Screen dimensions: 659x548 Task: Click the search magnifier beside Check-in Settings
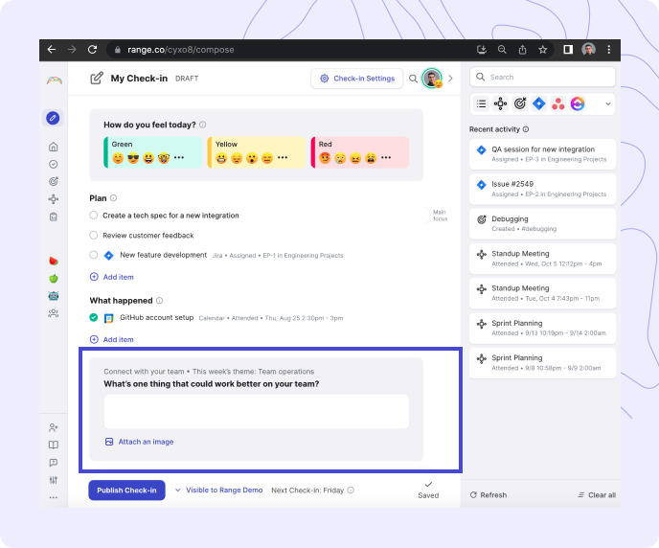pos(413,79)
